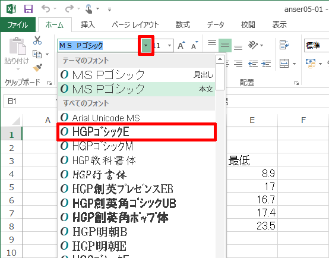Click the wrap text icon
The width and height of the screenshot is (329, 258).
(284, 45)
